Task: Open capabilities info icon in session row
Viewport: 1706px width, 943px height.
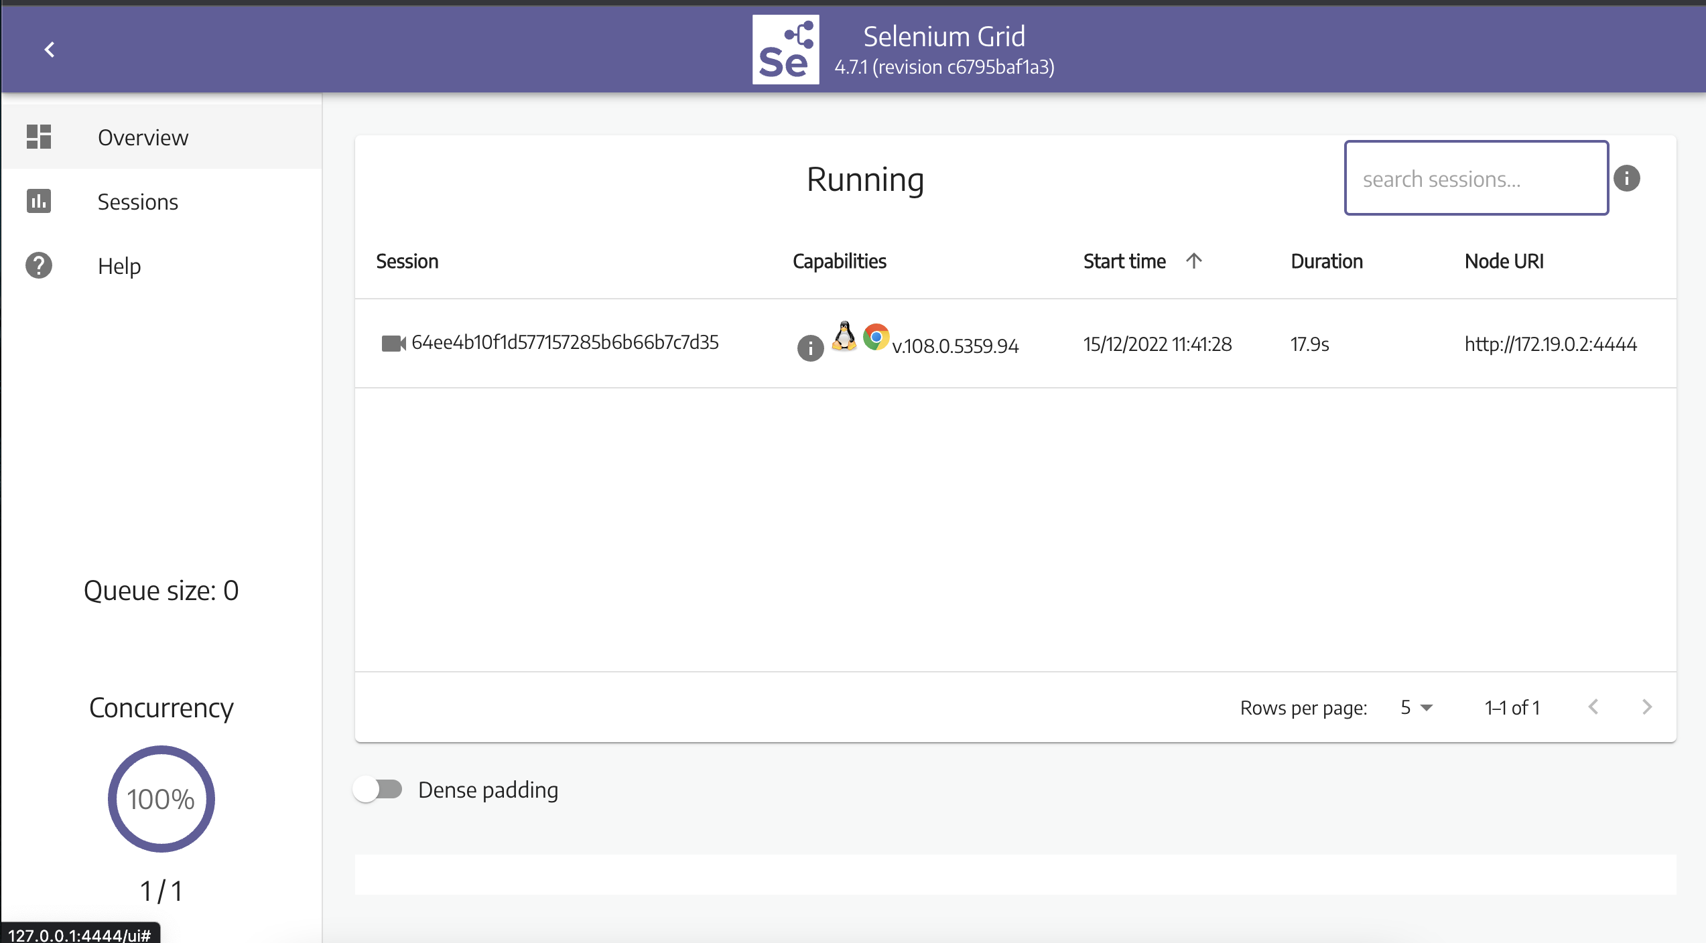Action: tap(810, 348)
